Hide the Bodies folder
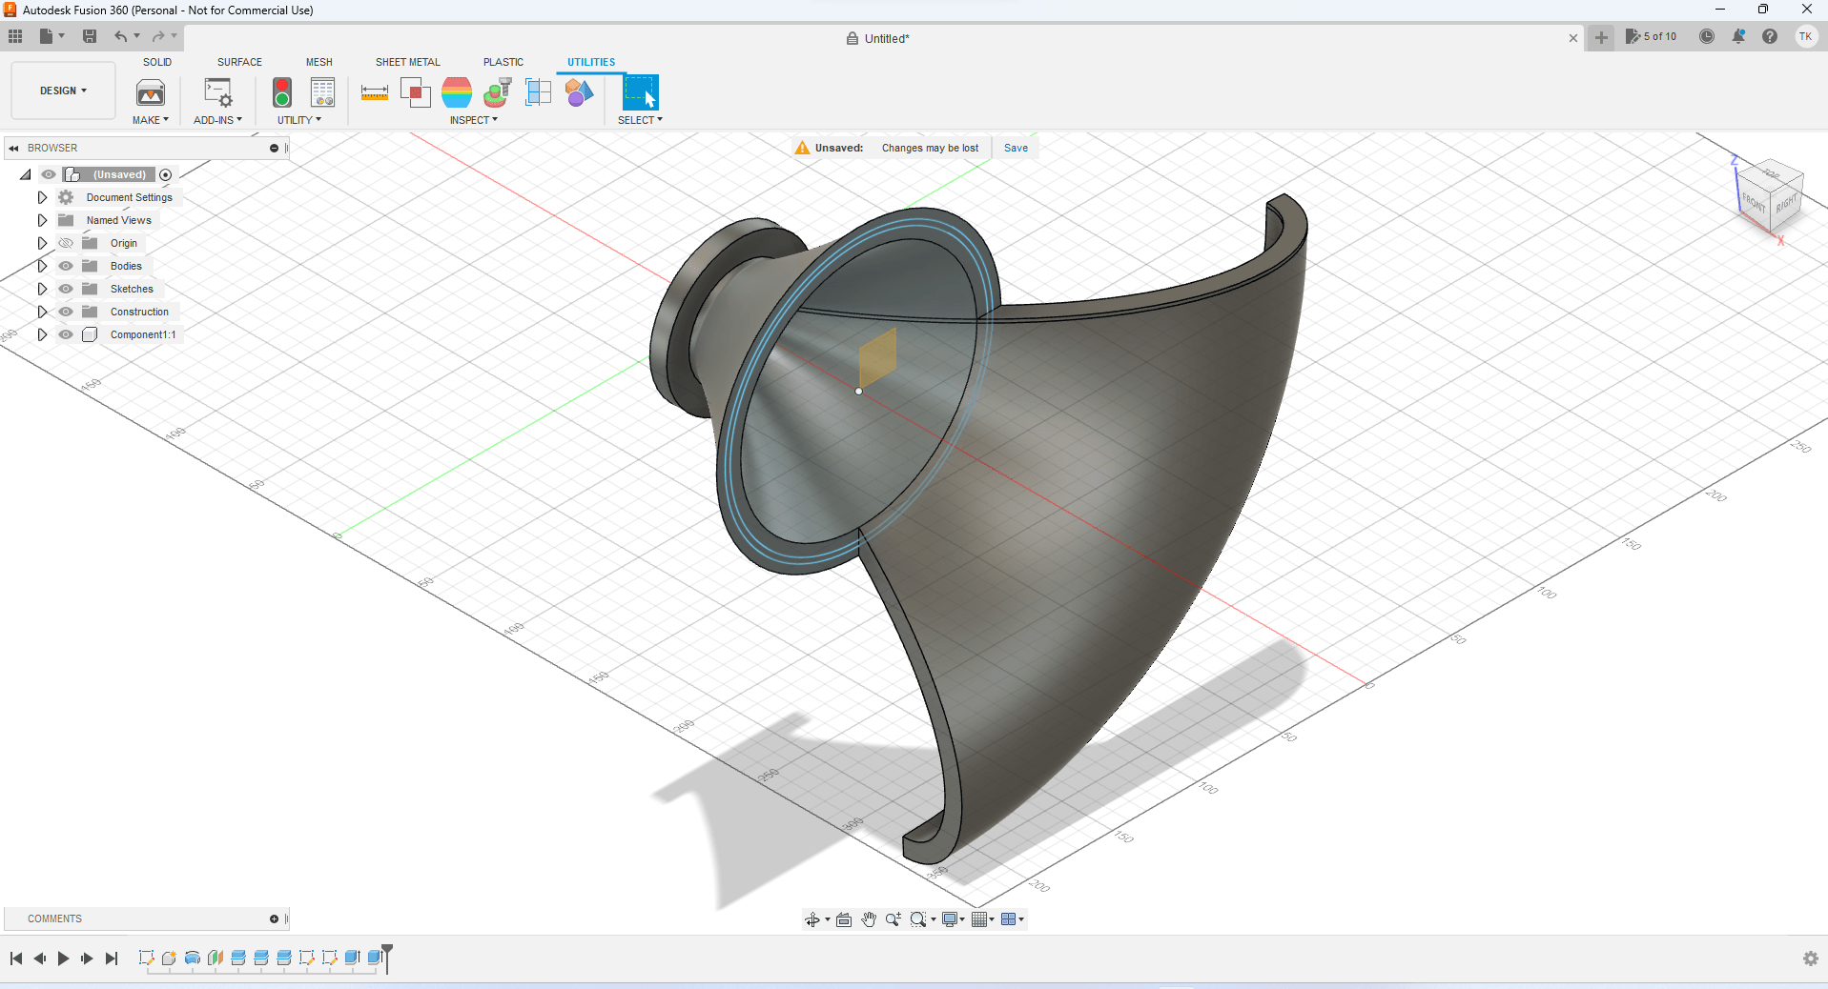This screenshot has width=1828, height=989. point(66,266)
